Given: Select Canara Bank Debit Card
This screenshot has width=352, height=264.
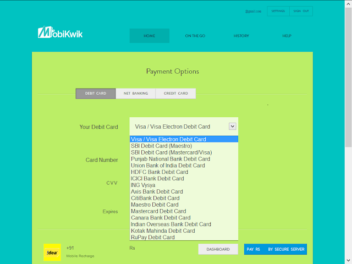Looking at the screenshot, I should click(184, 218).
